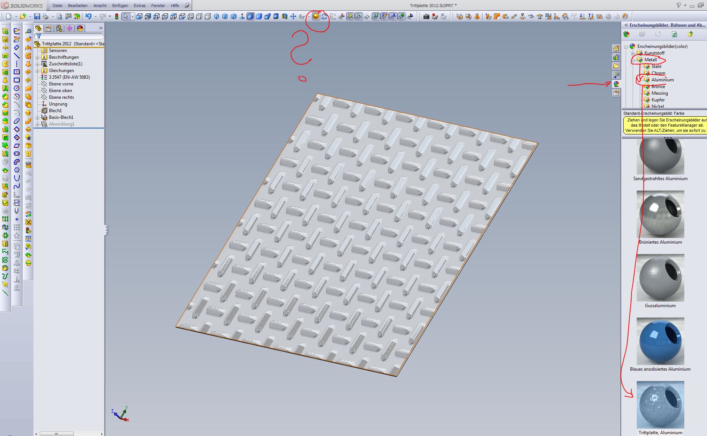Create a new document with the blank page icon
Screen dimensions: 707x436
click(9, 16)
